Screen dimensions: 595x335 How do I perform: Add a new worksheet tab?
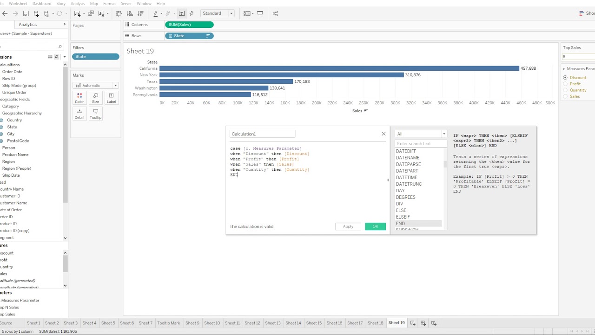[413, 323]
